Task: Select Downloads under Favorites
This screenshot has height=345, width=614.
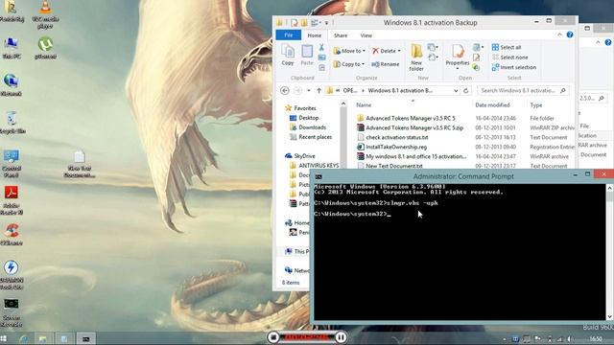Action: click(x=312, y=127)
